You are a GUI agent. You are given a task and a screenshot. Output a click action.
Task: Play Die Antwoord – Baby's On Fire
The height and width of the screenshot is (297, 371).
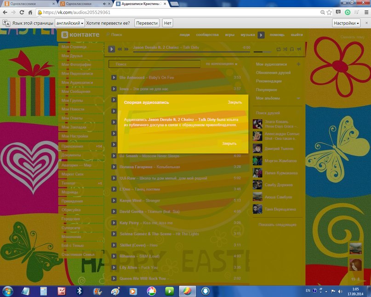point(114,77)
